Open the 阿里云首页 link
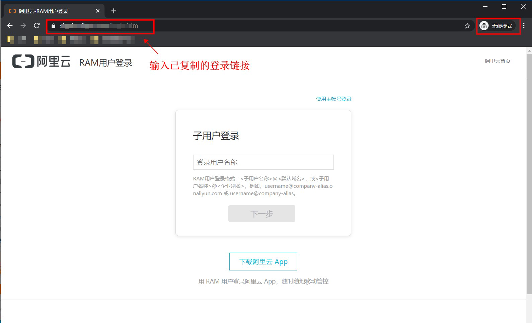532x323 pixels. click(498, 61)
